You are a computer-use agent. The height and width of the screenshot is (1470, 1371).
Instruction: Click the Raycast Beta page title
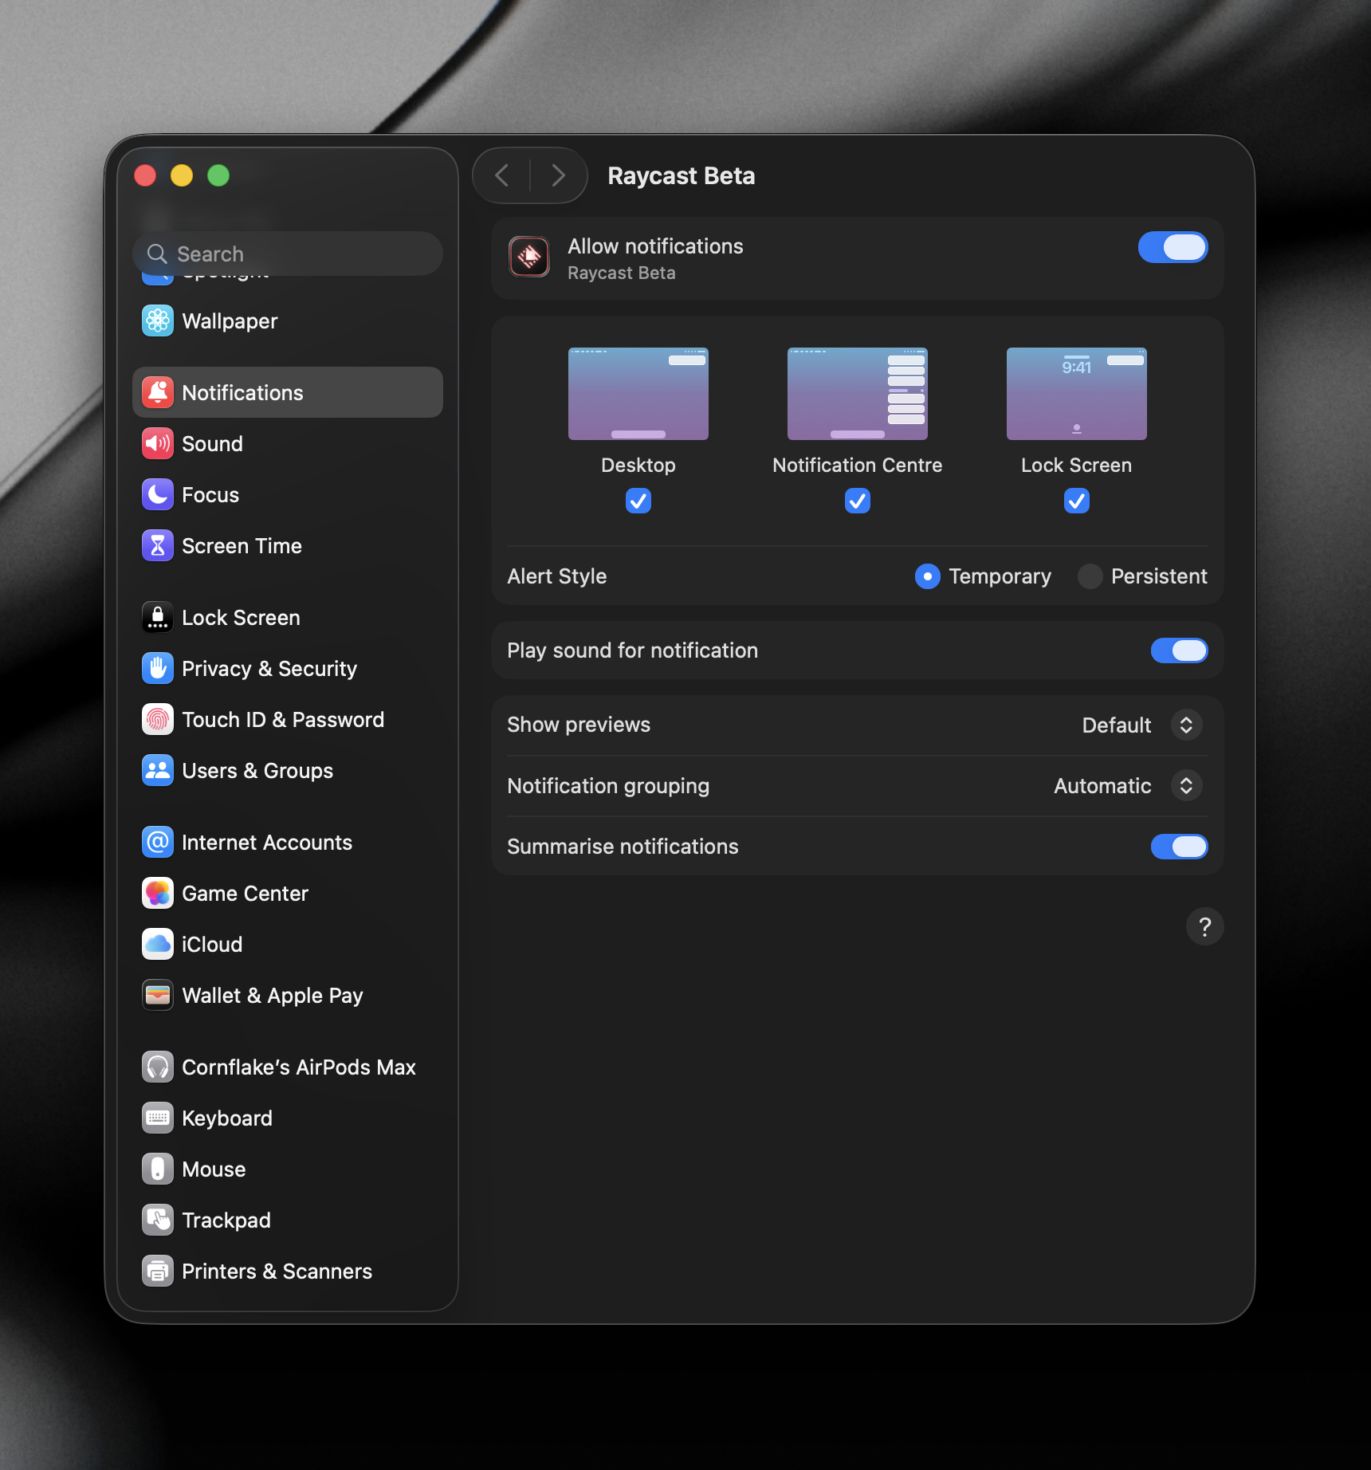(x=682, y=175)
